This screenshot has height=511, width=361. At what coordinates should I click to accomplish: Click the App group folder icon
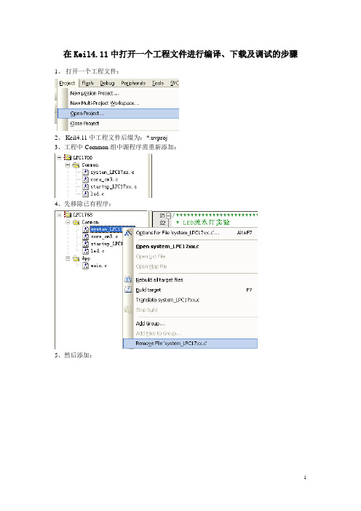(76, 258)
